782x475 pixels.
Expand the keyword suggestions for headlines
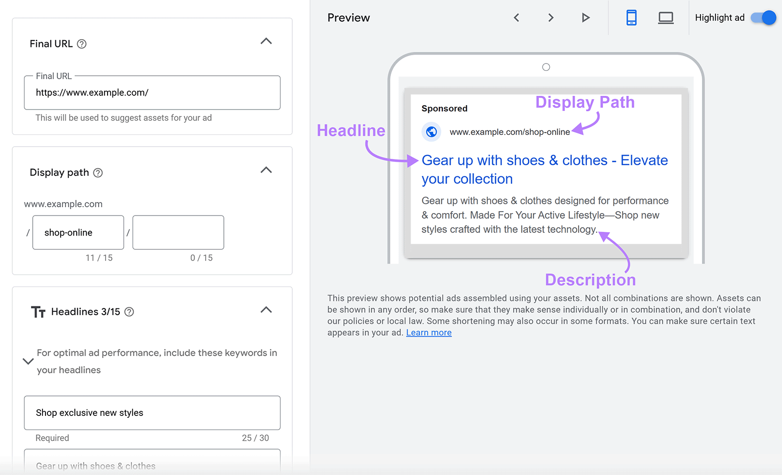coord(28,361)
